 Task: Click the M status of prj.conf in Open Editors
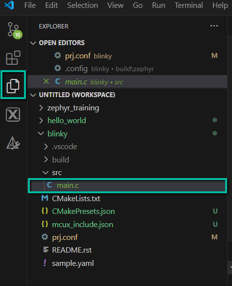coord(214,55)
